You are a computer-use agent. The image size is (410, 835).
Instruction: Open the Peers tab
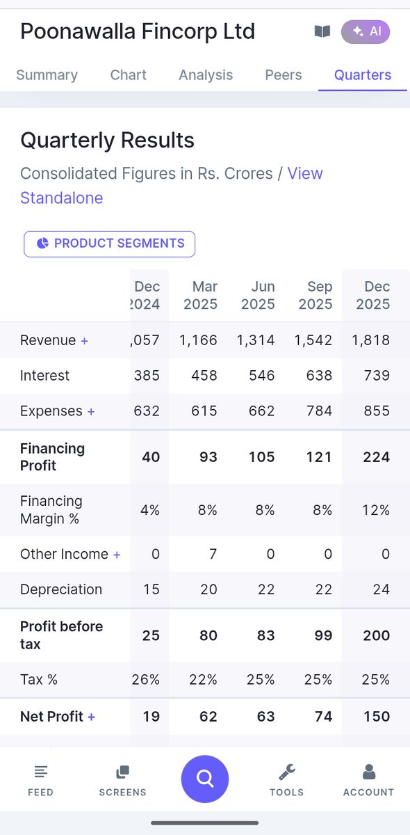click(x=284, y=75)
